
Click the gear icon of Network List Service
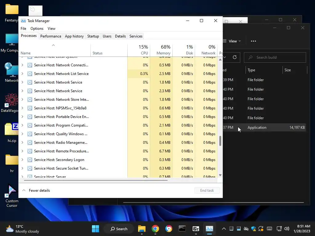[x=30, y=74]
